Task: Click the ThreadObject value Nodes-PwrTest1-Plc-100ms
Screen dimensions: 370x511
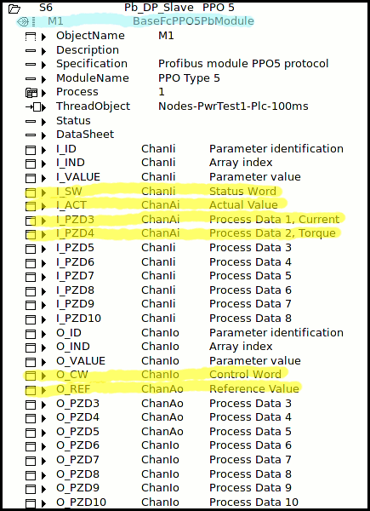Action: 233,106
